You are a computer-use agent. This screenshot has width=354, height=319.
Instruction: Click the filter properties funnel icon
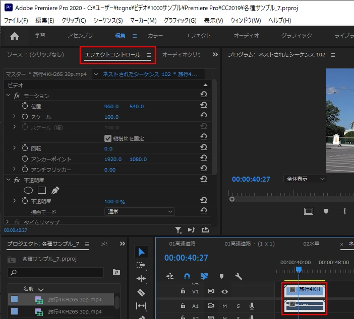(178, 230)
